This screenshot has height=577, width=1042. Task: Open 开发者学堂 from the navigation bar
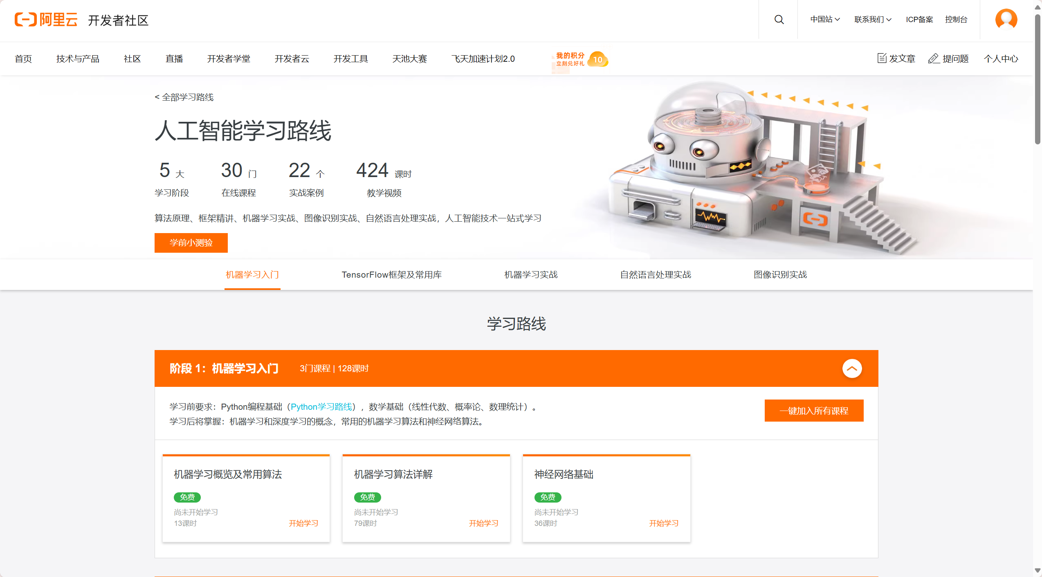(229, 58)
